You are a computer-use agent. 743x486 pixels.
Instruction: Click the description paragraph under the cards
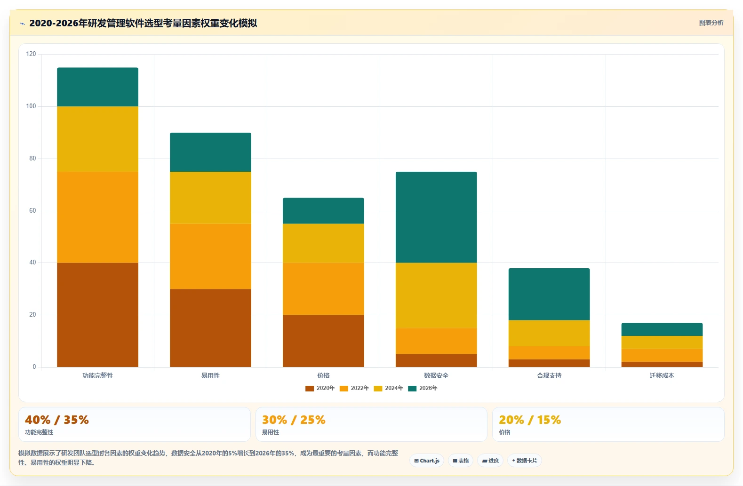pos(208,458)
